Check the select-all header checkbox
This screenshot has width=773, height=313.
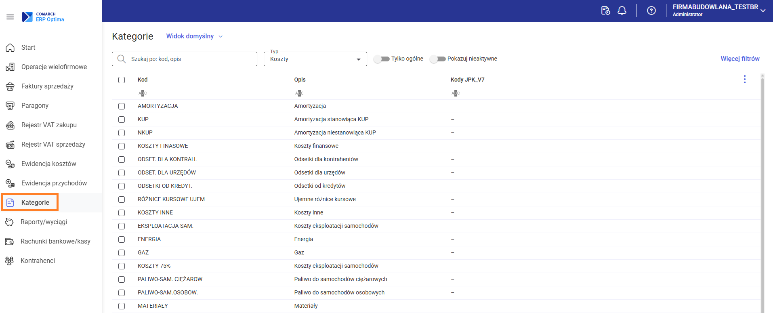pos(122,80)
